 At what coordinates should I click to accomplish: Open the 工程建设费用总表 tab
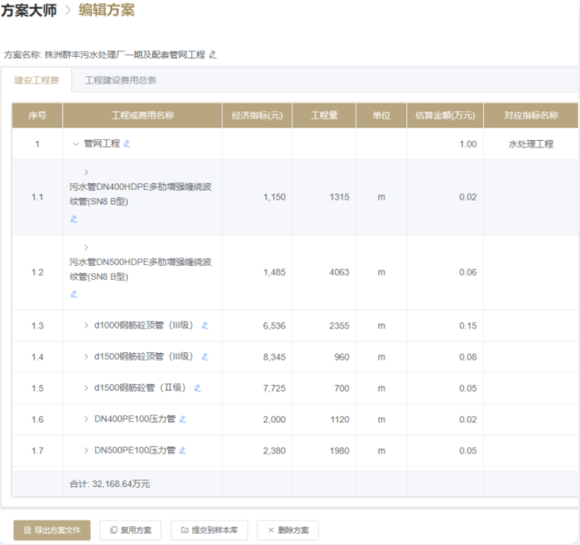[121, 80]
